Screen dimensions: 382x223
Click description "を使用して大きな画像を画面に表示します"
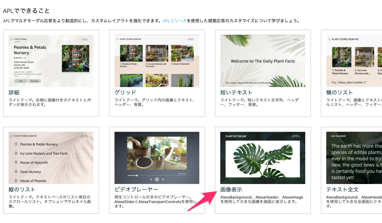tap(259, 202)
